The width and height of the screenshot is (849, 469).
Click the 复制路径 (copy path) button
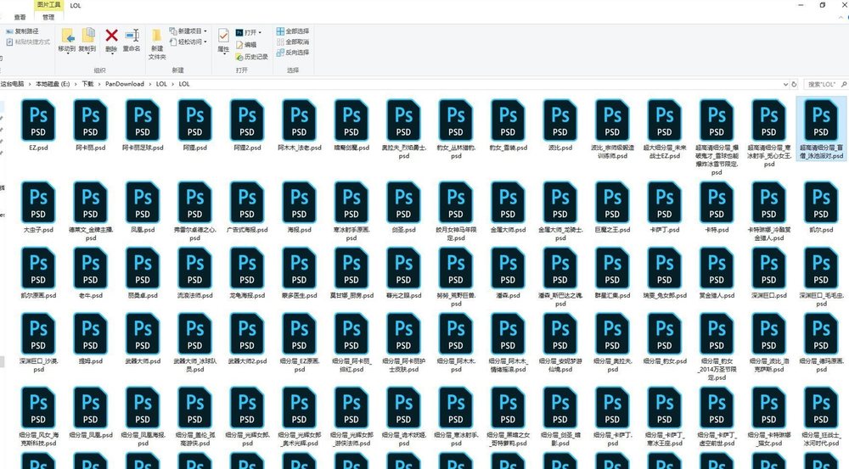pyautogui.click(x=22, y=31)
